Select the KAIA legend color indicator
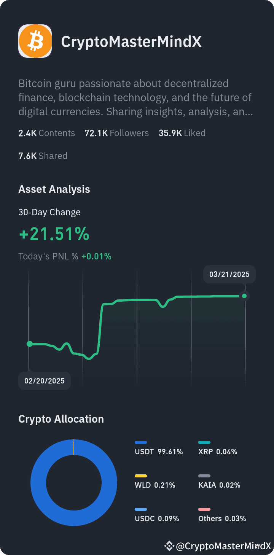 pos(204,476)
